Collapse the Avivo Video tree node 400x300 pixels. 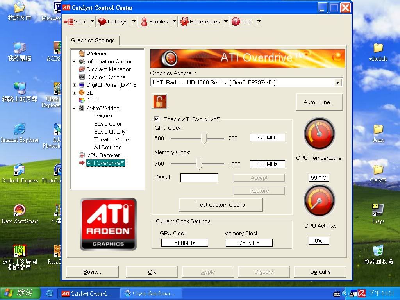[x=74, y=108]
